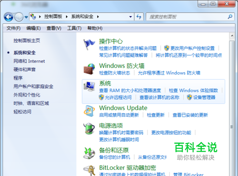Click 检查防火墙状态 link
The width and height of the screenshot is (238, 176).
[115, 73]
